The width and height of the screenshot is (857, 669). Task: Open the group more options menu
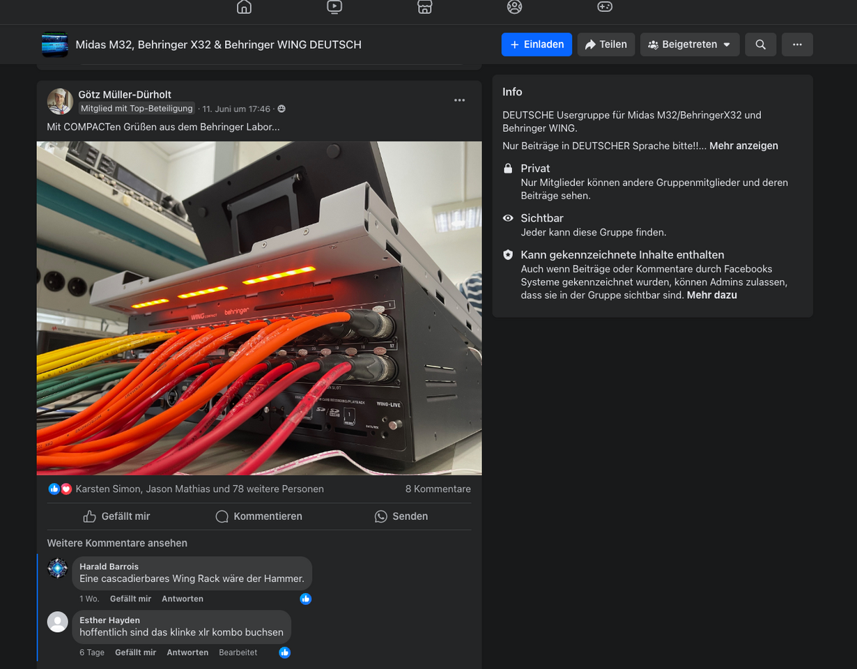click(x=797, y=45)
